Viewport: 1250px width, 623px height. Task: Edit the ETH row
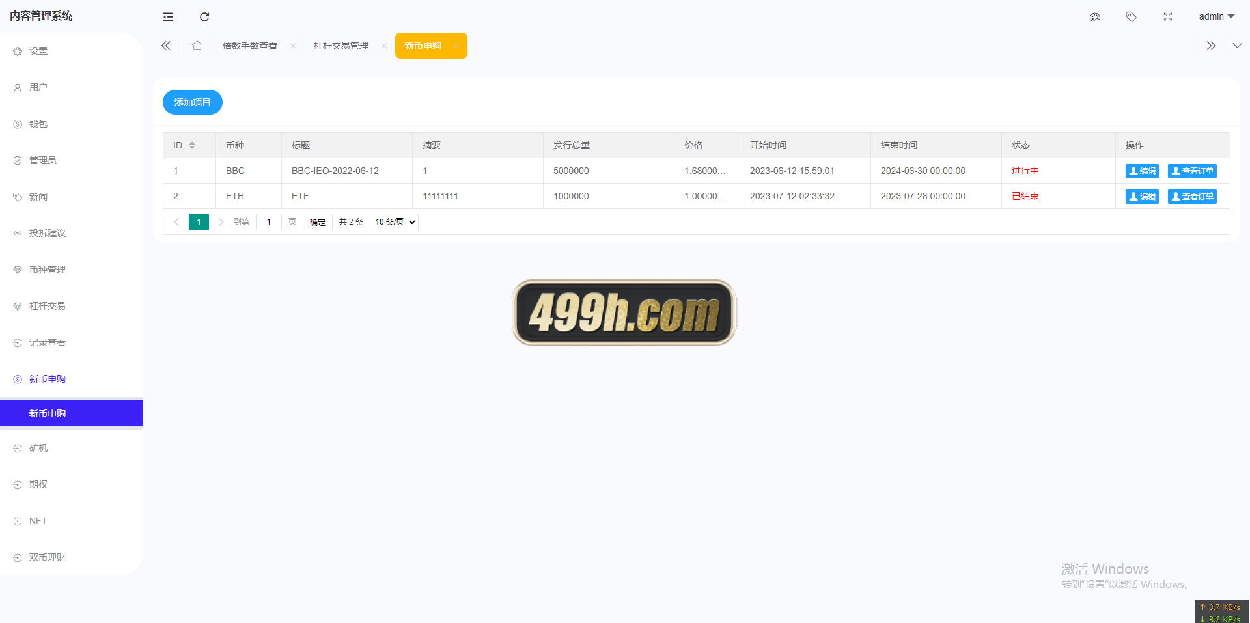pos(1142,197)
